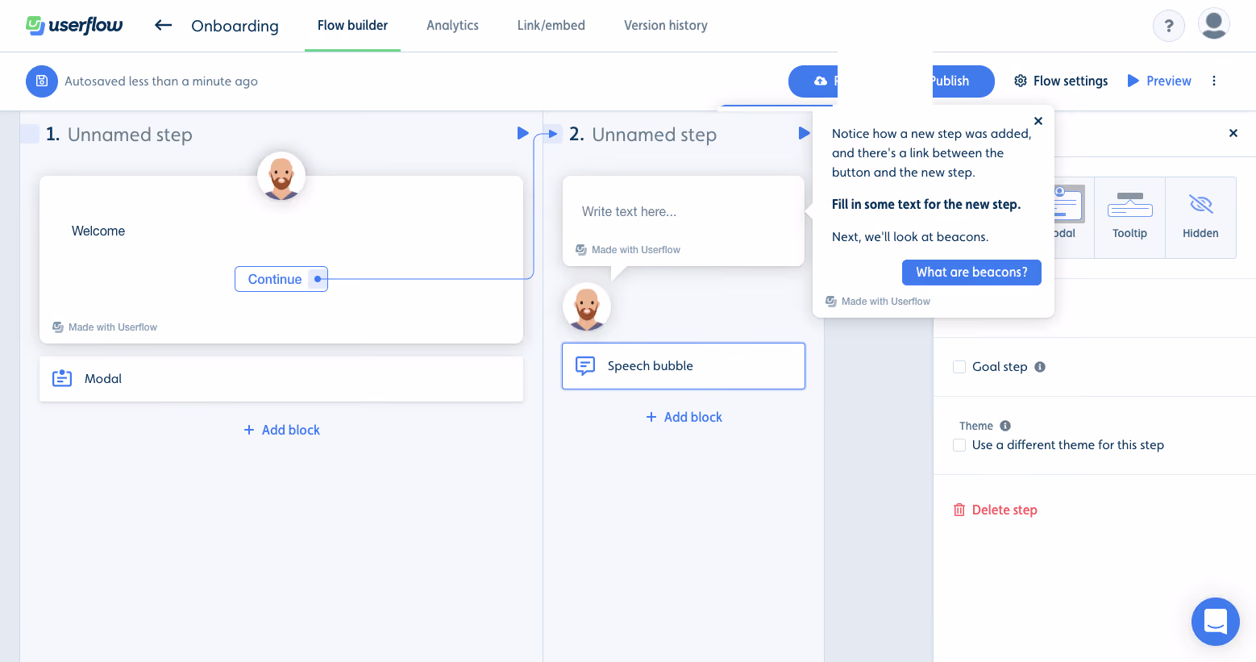Click the autosave disk icon
The width and height of the screenshot is (1256, 662).
click(x=42, y=81)
